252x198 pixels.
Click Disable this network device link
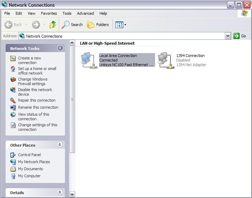pos(35,92)
